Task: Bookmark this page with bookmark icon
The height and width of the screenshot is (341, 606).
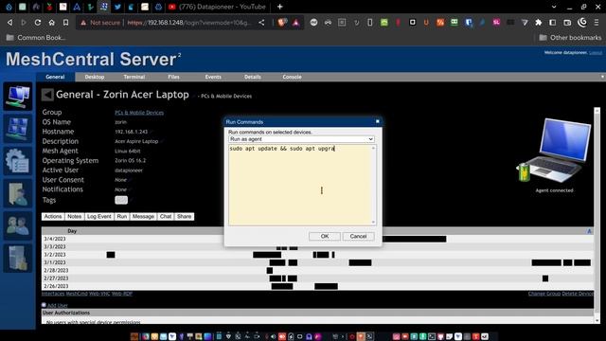Action: 65,23
